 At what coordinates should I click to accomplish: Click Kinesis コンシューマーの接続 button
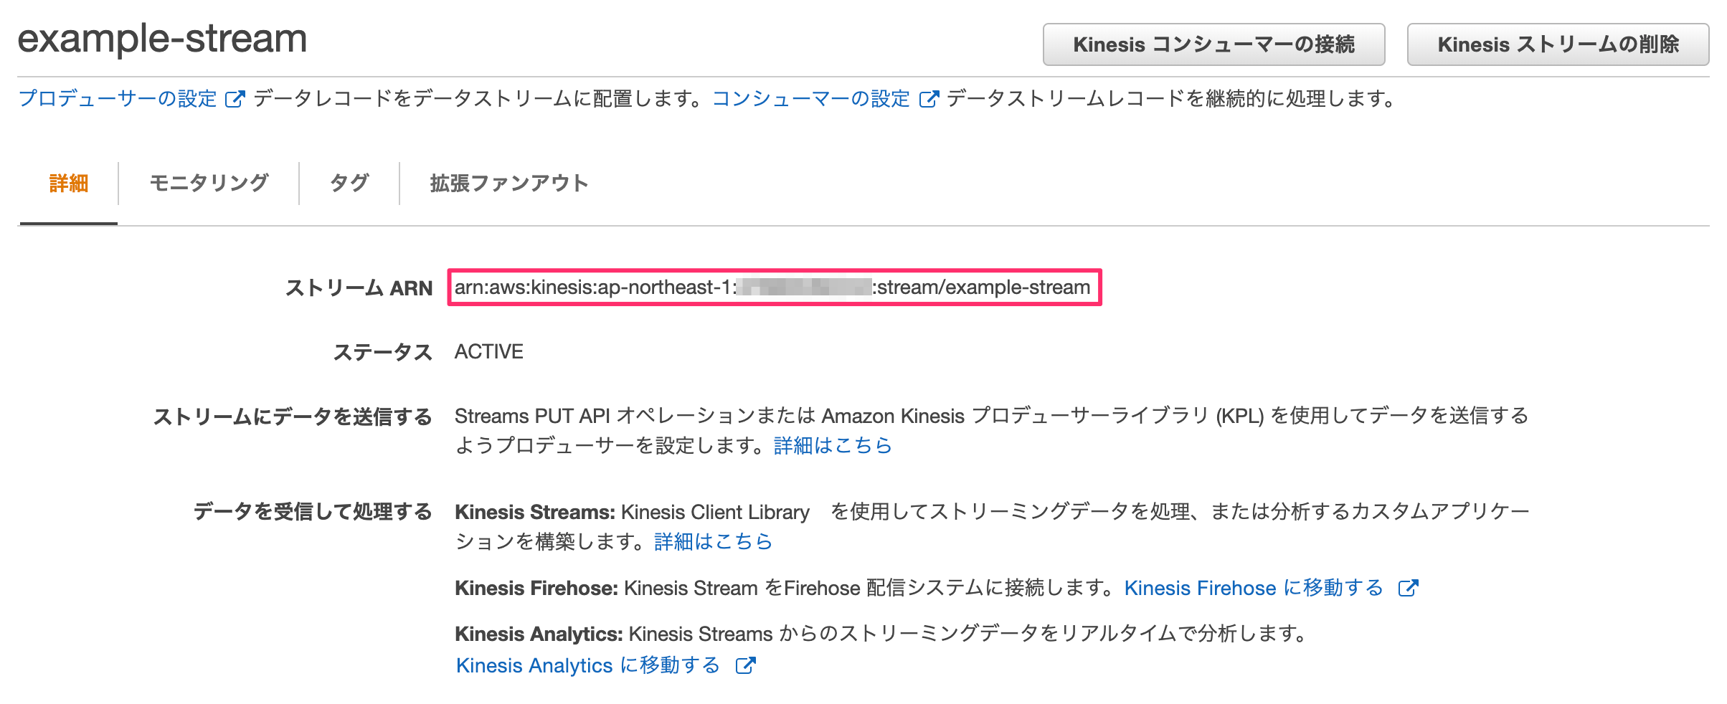click(1213, 44)
